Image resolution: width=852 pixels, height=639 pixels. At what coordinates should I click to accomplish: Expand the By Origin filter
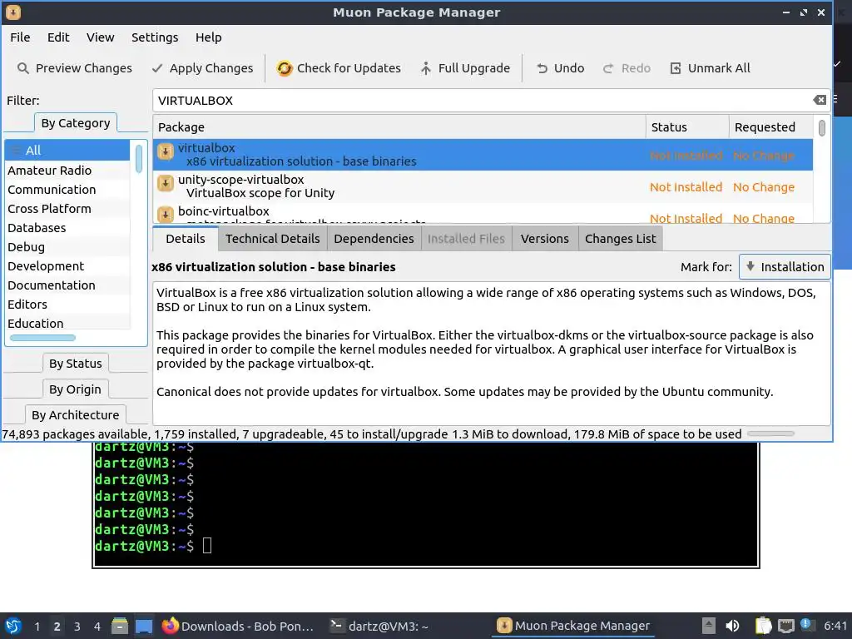76,389
